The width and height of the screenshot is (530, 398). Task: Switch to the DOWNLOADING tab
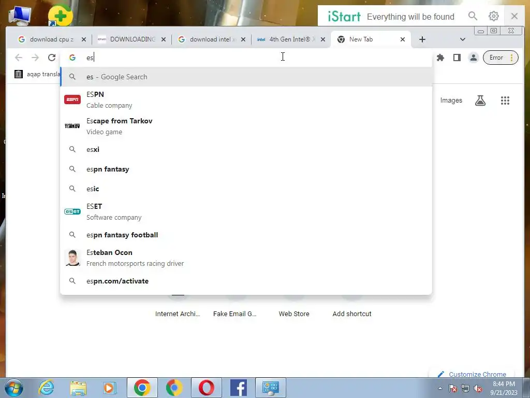point(132,39)
